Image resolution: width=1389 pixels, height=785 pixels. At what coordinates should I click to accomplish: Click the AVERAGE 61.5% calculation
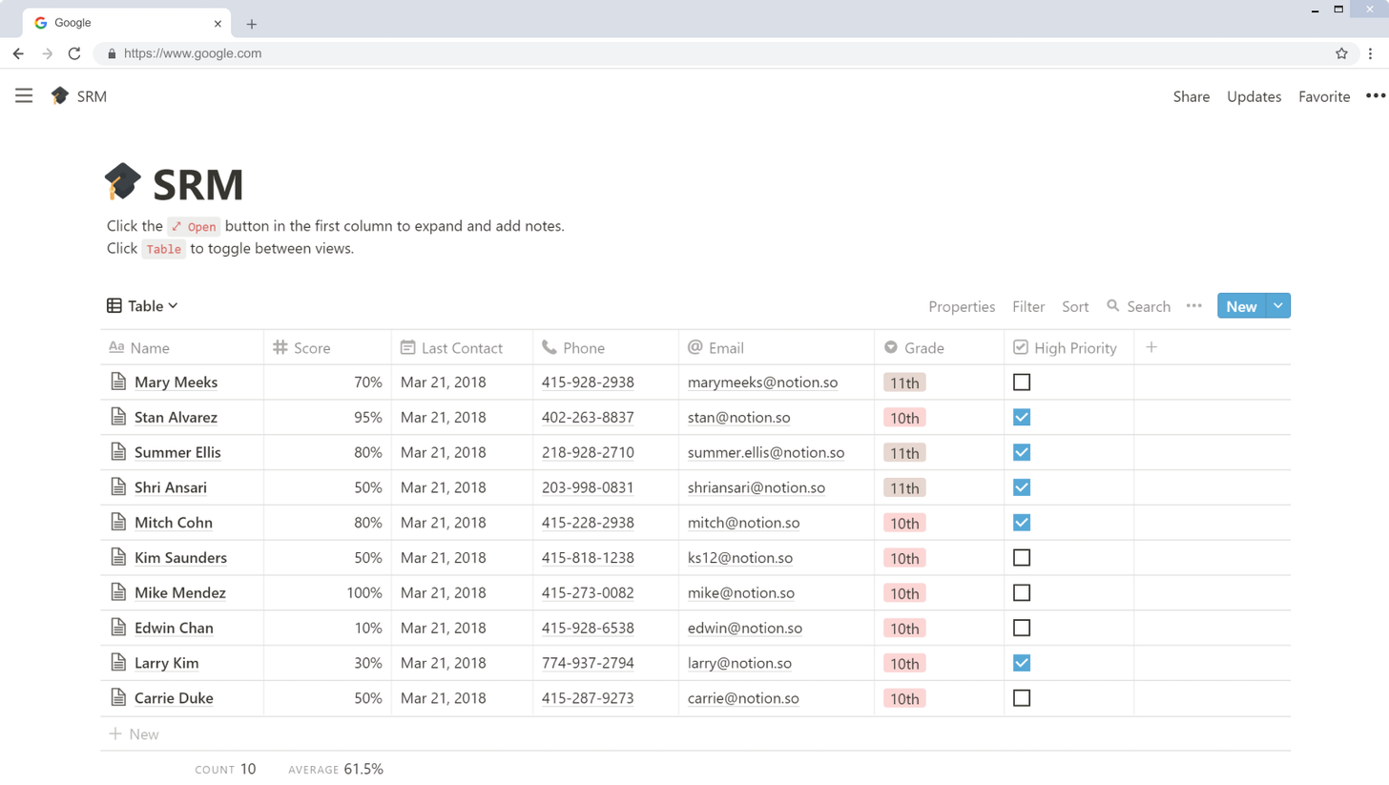click(336, 769)
